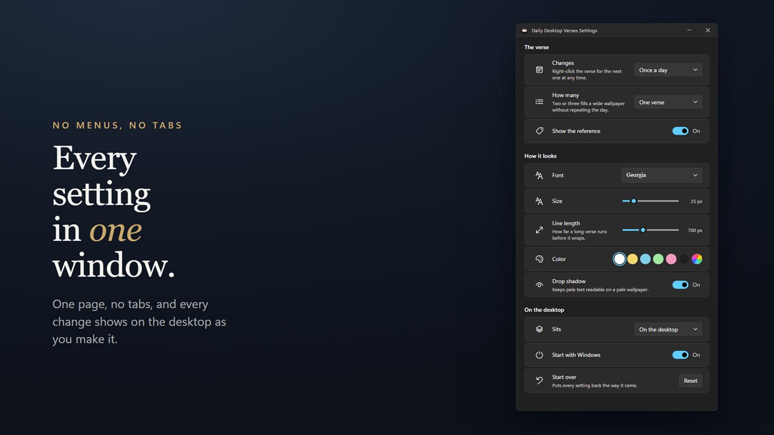Click the text size icon beside Size
The height and width of the screenshot is (435, 774).
539,201
